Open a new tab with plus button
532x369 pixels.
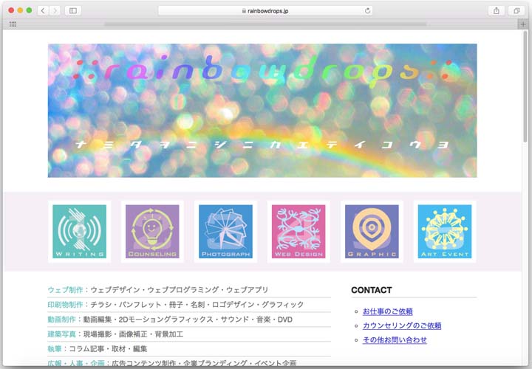(x=523, y=24)
